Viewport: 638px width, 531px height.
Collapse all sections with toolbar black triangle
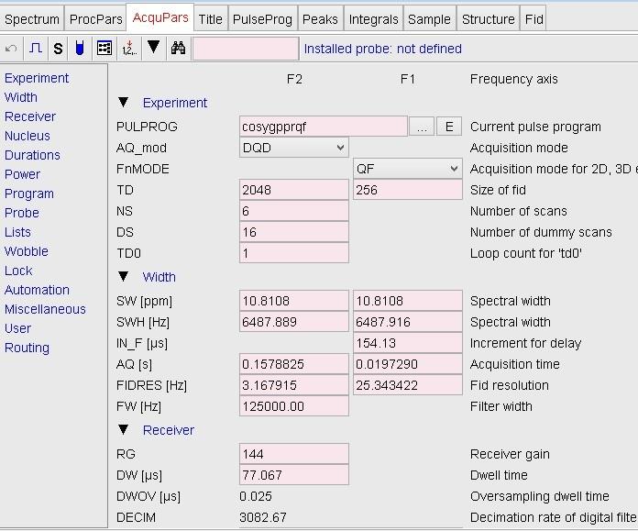[153, 48]
